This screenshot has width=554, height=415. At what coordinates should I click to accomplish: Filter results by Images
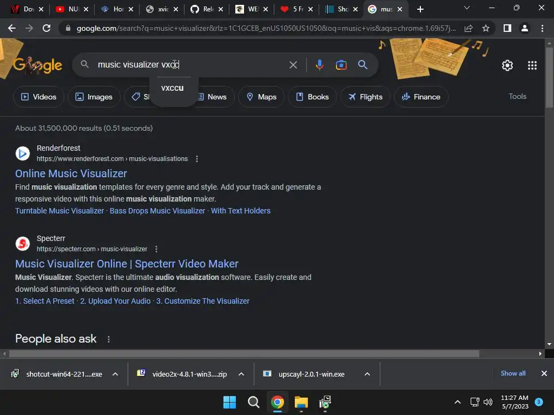(94, 97)
